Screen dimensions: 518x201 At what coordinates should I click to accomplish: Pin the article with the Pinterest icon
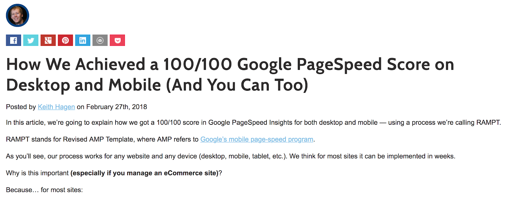[x=65, y=40]
